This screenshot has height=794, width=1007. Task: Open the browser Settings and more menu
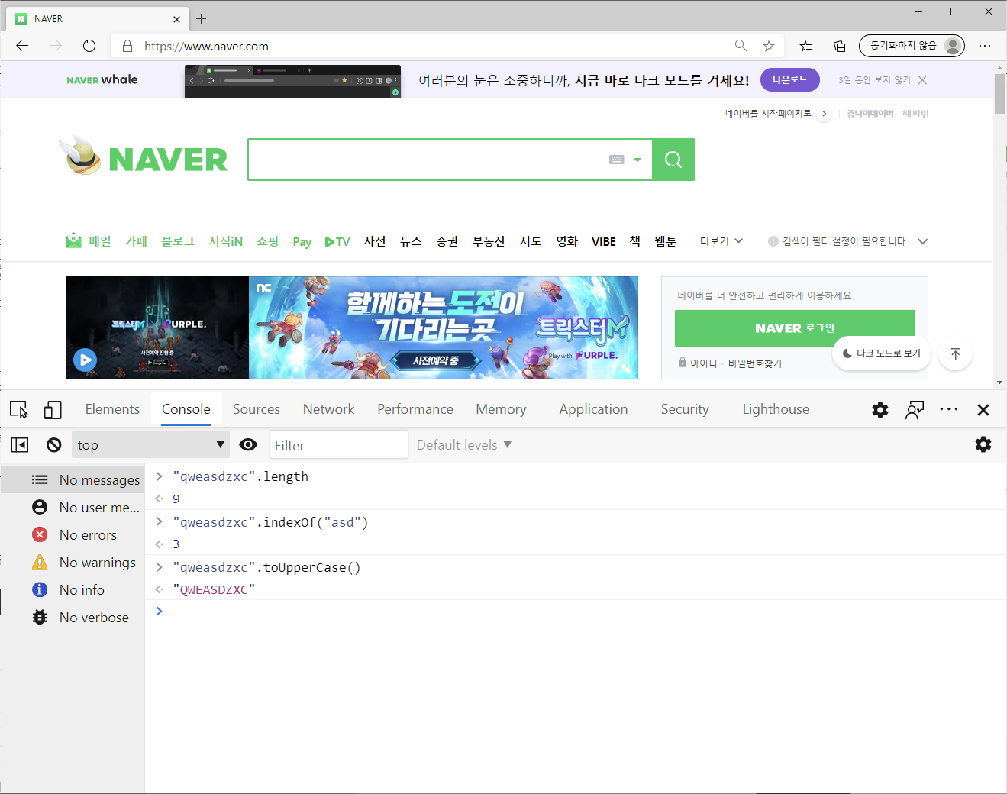click(x=985, y=46)
